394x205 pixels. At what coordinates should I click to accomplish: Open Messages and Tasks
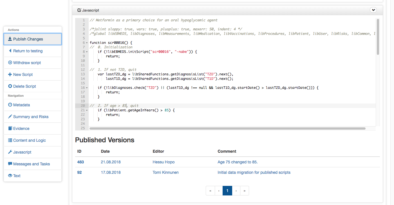coord(33,164)
